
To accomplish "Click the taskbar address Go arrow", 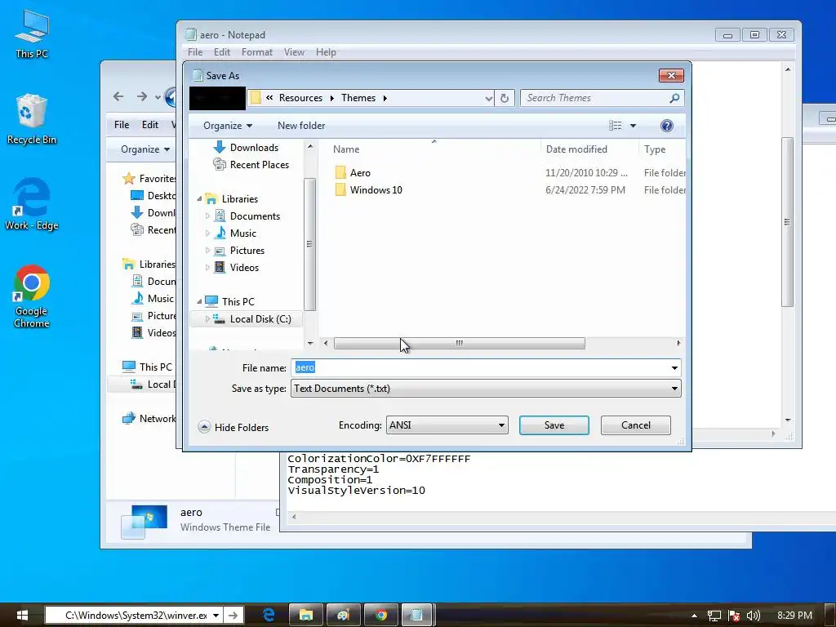I will point(233,616).
